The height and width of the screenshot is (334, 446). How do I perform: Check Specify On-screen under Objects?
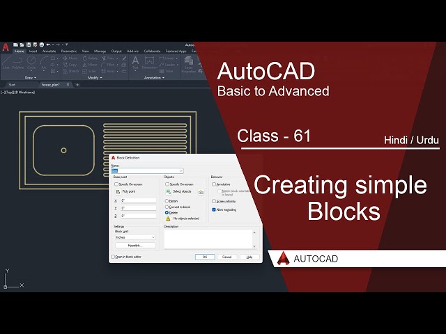click(x=167, y=184)
